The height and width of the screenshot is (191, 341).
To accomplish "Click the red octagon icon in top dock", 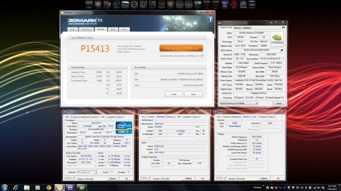I will pos(234,5).
